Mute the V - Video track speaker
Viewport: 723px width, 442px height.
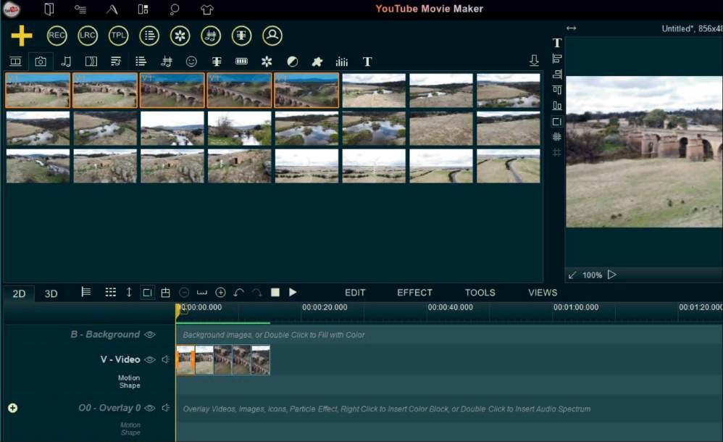pyautogui.click(x=166, y=359)
